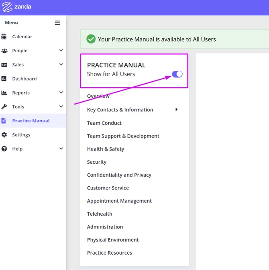Open Practice Manual in sidebar menu
269x270 pixels.
coord(31,121)
